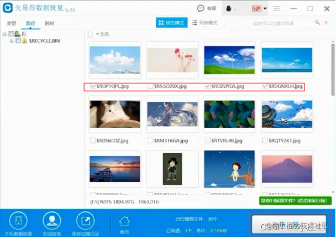This screenshot has width=336, height=237.
Task: Preview the sunset lake pier thumbnail
Action: coord(115,169)
